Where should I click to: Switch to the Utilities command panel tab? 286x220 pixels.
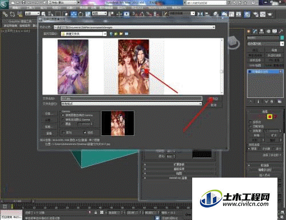281,31
